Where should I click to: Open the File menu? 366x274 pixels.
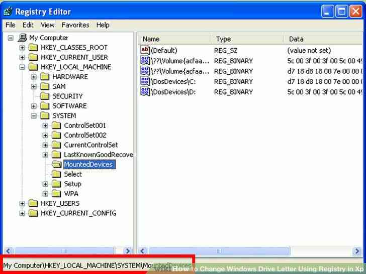click(11, 25)
